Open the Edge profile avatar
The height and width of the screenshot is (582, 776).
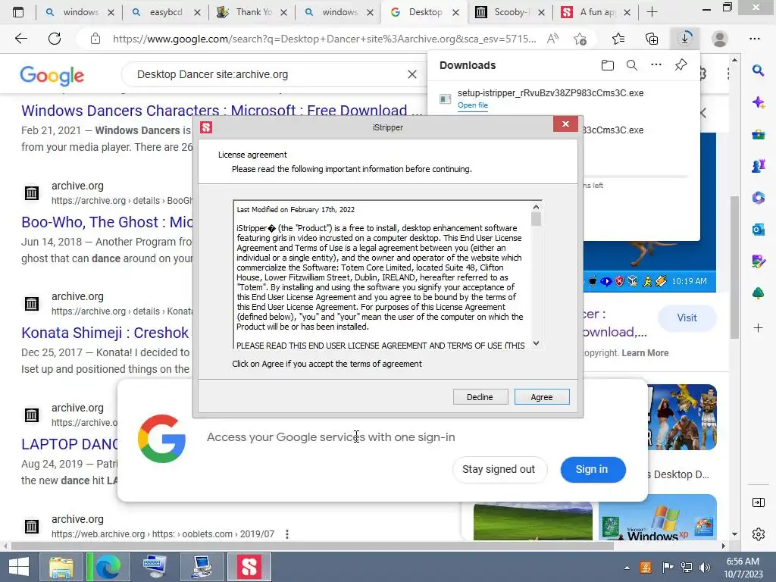pyautogui.click(x=720, y=39)
